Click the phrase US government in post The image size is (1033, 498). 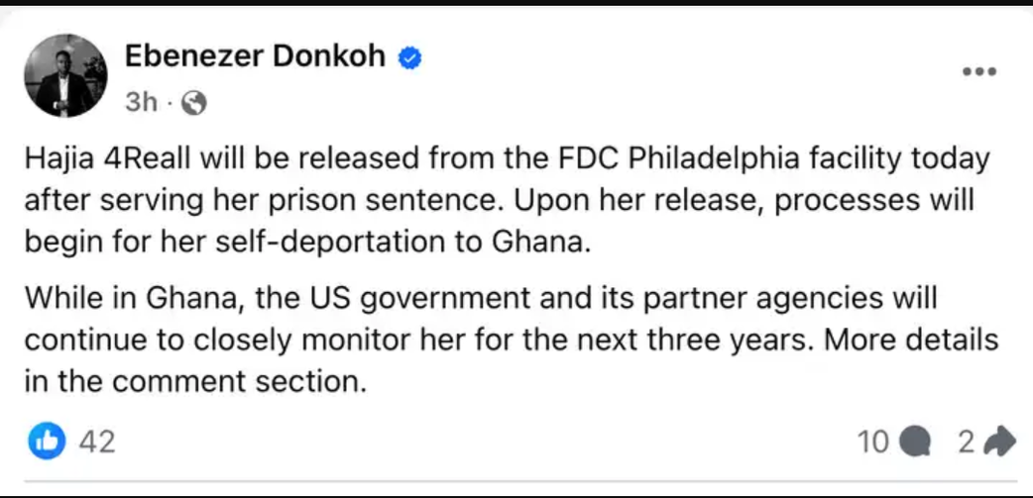[421, 299]
